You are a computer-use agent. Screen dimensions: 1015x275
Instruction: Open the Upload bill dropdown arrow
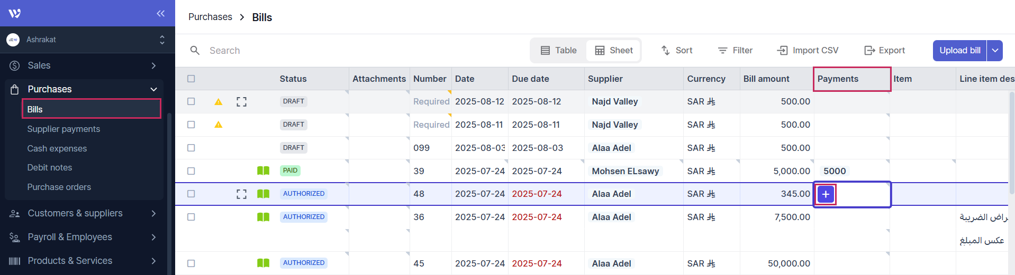995,50
